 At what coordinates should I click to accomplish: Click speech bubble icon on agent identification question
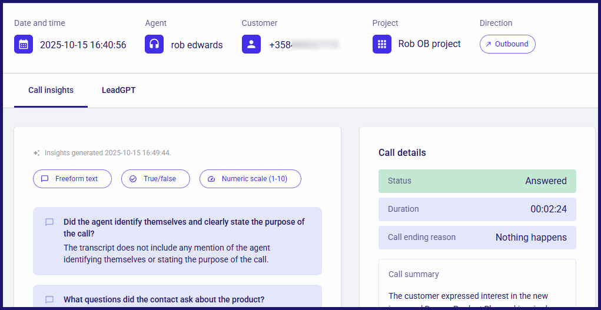click(x=49, y=222)
